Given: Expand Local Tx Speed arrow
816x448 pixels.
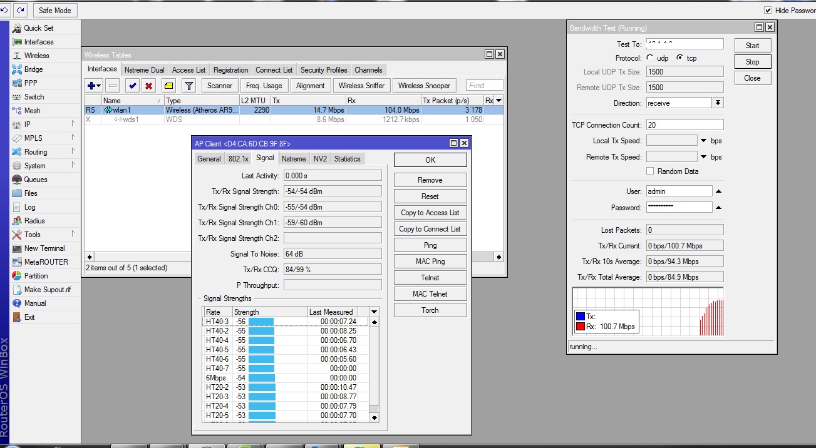Looking at the screenshot, I should click(x=703, y=141).
